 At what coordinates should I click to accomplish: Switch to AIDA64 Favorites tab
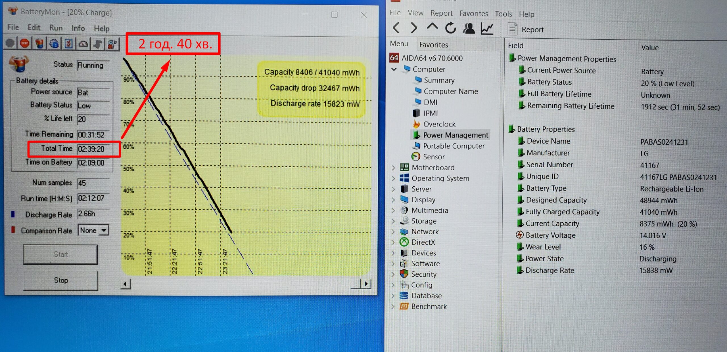[433, 45]
